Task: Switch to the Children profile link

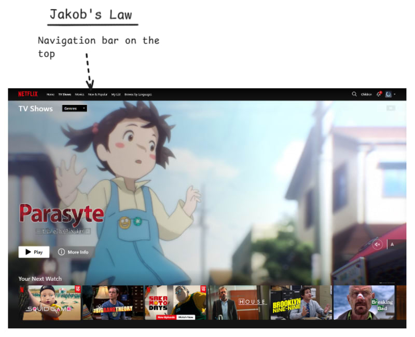Action: pyautogui.click(x=366, y=95)
